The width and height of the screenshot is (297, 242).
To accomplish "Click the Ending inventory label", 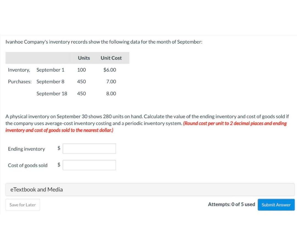I will tap(26, 149).
